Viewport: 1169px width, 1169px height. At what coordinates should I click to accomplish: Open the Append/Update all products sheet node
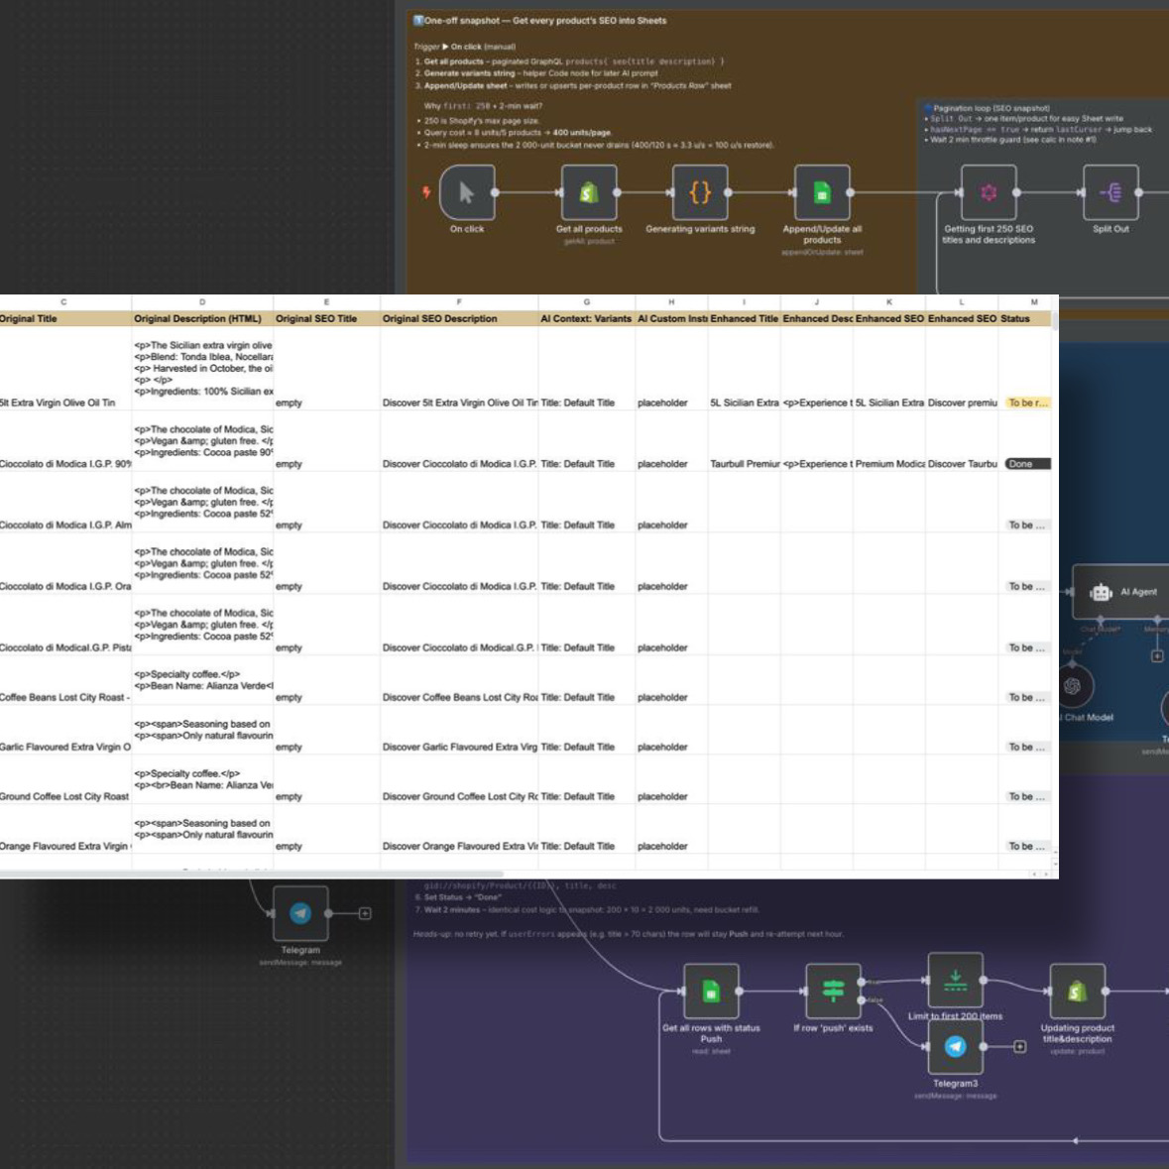click(x=822, y=192)
